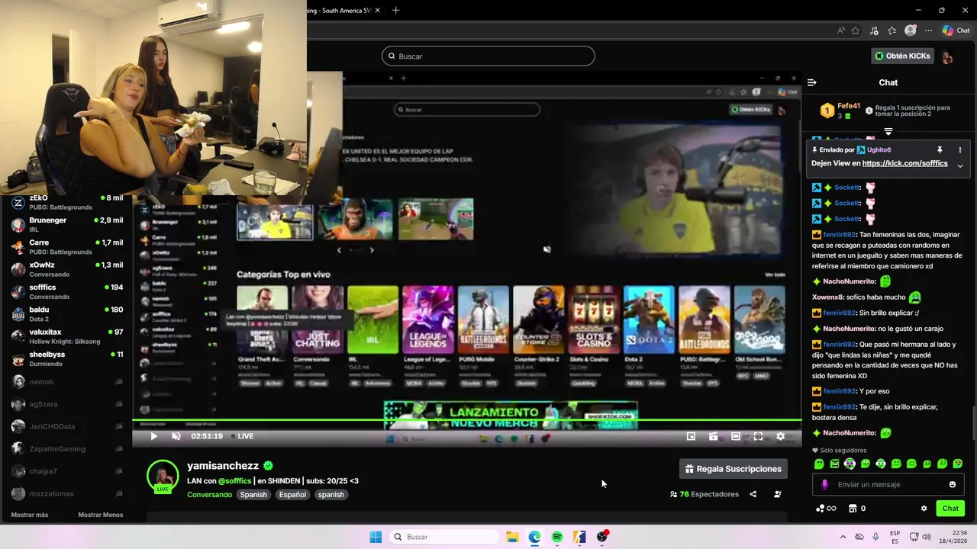Collapse sidebar with Mostrar Menos
This screenshot has height=549, width=977.
tap(101, 515)
